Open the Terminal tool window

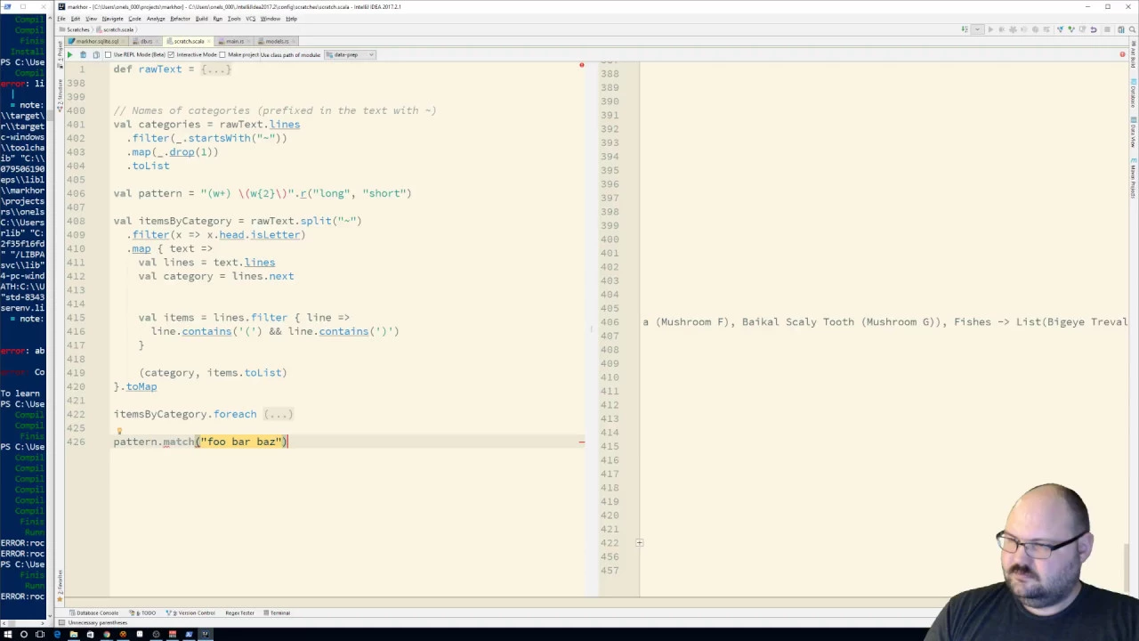pyautogui.click(x=277, y=613)
